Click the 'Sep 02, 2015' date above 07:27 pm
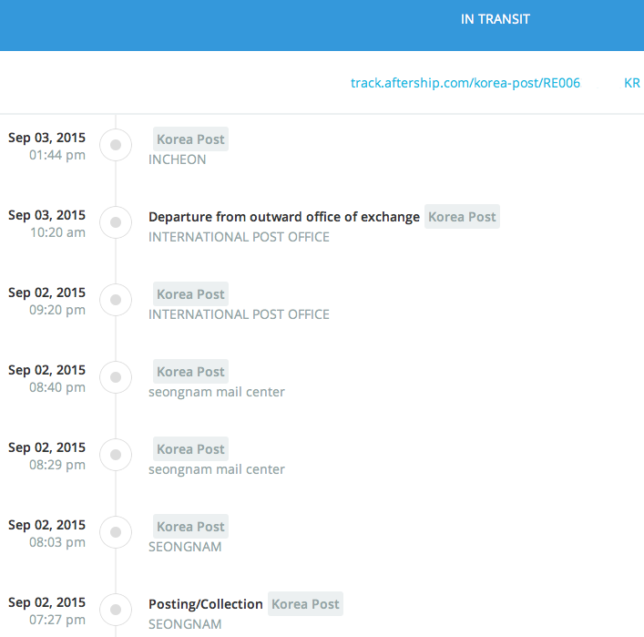Image resolution: width=644 pixels, height=637 pixels. click(x=46, y=602)
